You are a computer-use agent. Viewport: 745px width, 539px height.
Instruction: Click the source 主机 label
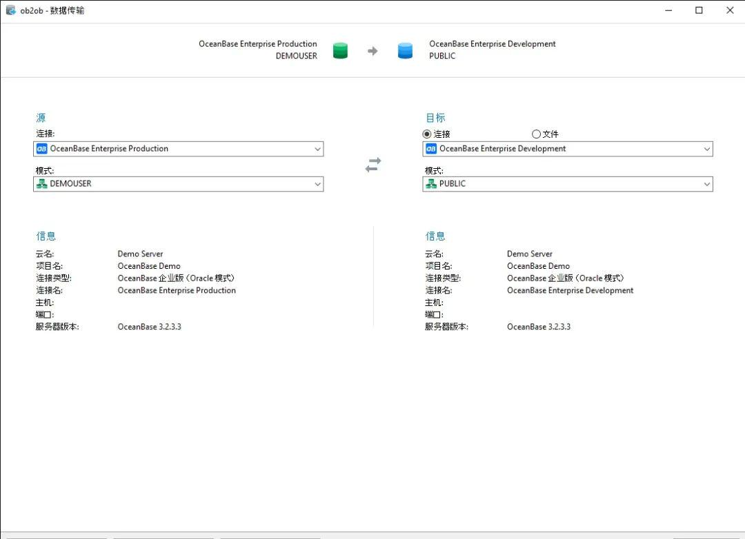tap(45, 303)
